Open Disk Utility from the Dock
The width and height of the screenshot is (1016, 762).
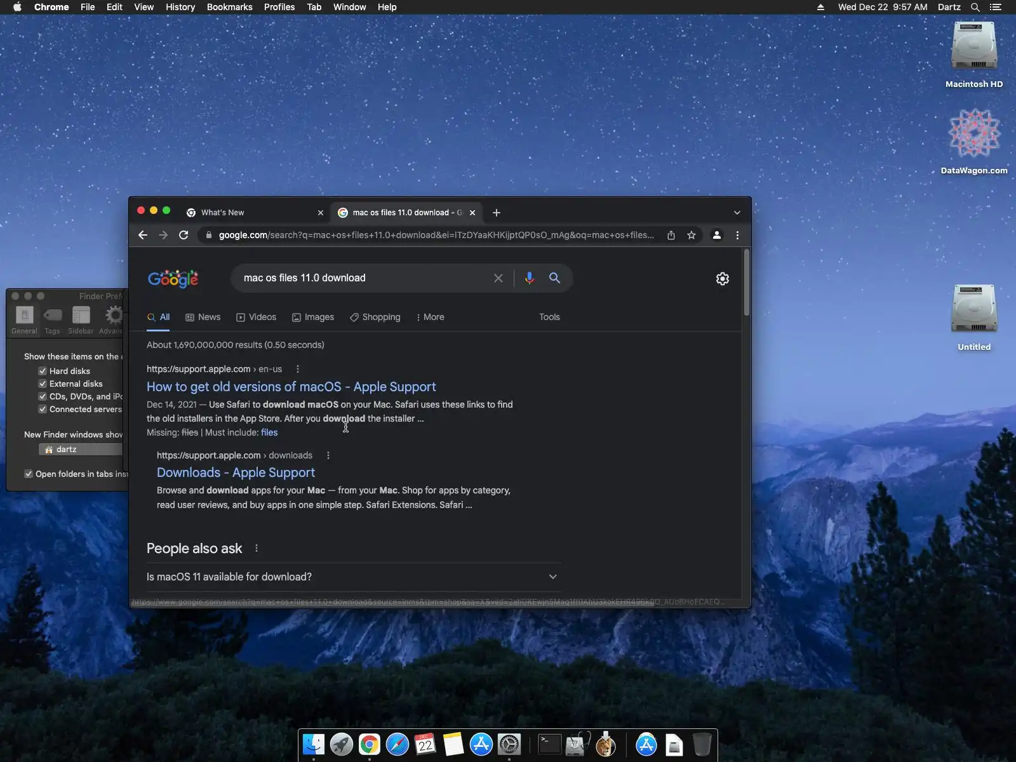click(577, 744)
